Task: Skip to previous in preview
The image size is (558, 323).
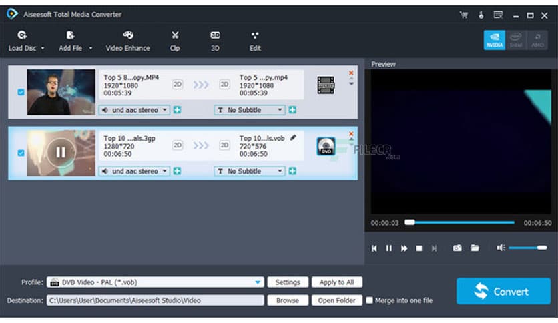Action: click(x=374, y=248)
